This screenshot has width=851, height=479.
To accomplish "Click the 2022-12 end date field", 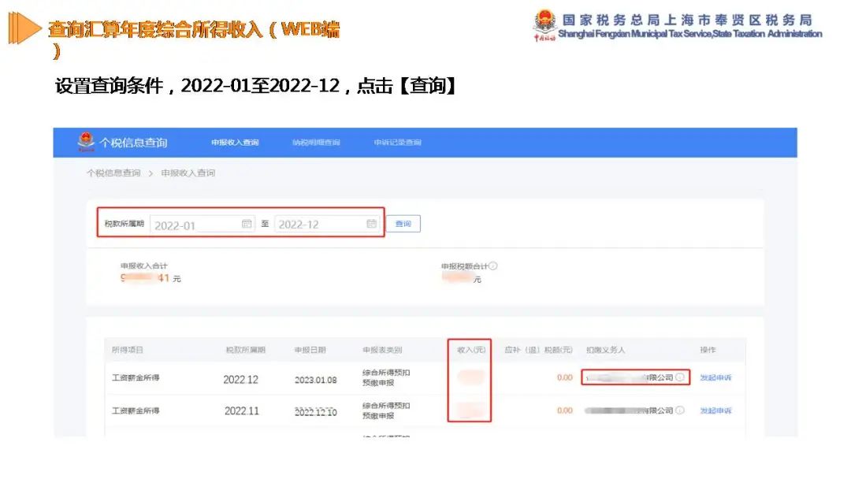I will click(327, 224).
